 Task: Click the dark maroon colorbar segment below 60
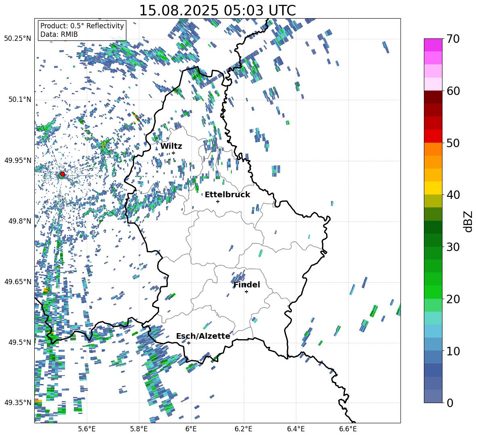point(433,97)
